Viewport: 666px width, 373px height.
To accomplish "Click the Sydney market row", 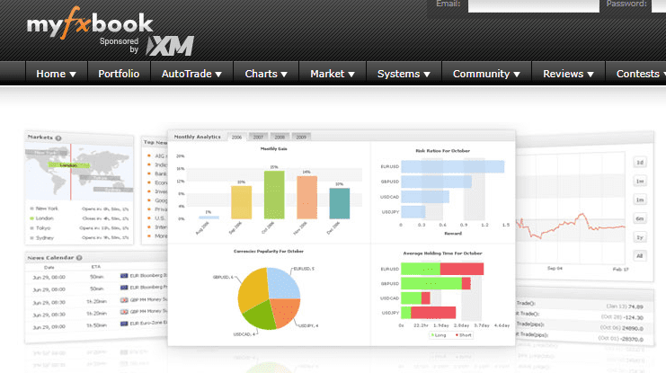I will tap(79, 238).
